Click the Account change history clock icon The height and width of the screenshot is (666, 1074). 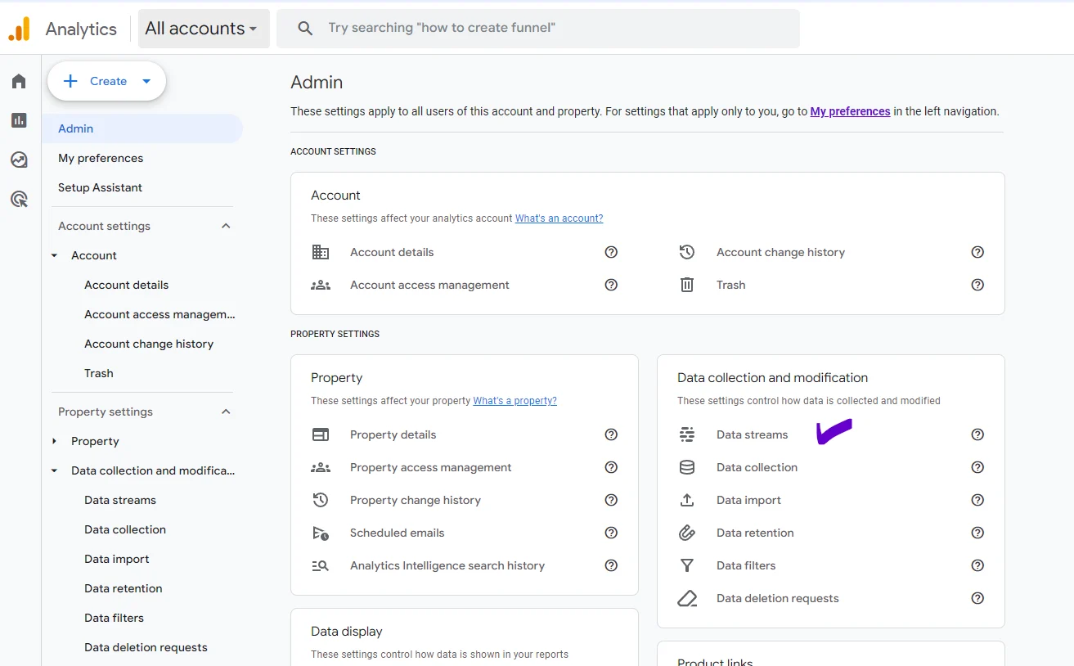687,252
